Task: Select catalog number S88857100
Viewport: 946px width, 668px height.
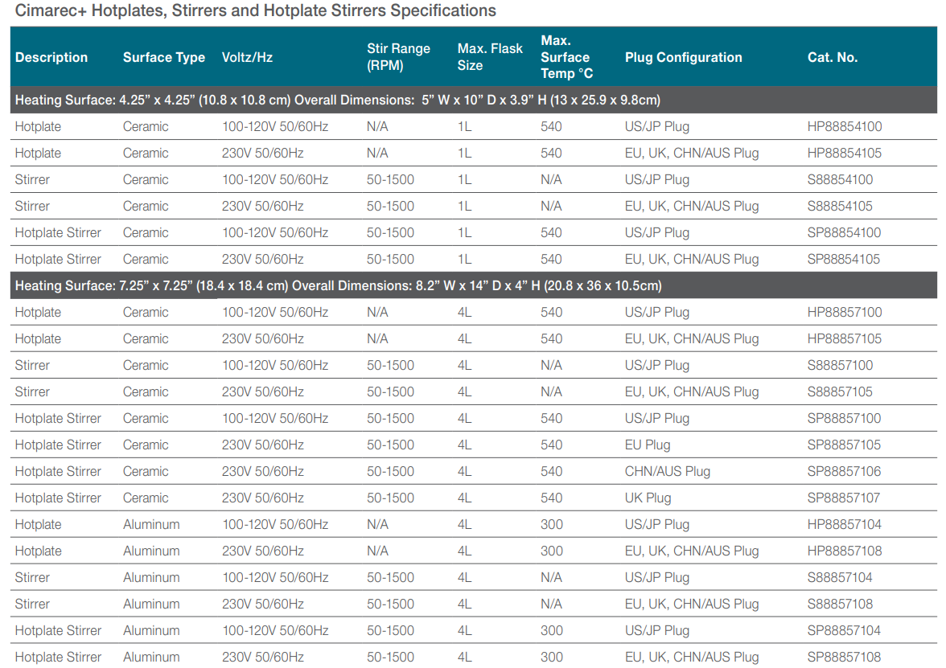Action: [x=841, y=365]
